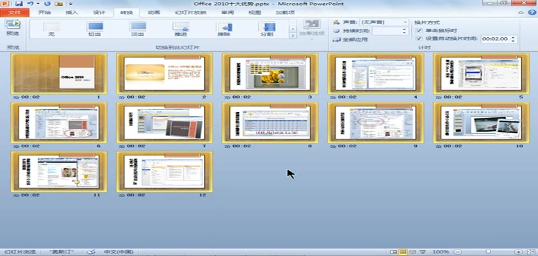Select slide 1 thumbnail titled Office 2010
538x256 pixels.
[x=59, y=74]
